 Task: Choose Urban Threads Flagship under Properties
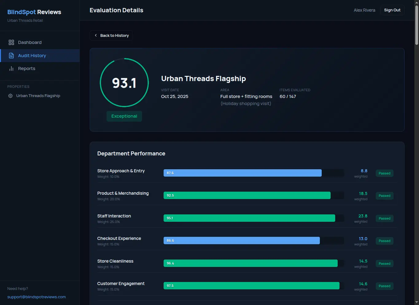tap(38, 96)
